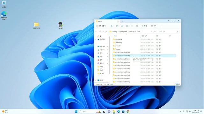The width and height of the screenshot is (204, 114).
Task: Launch Microsoft Edge from the taskbar
Action: [x=119, y=111]
